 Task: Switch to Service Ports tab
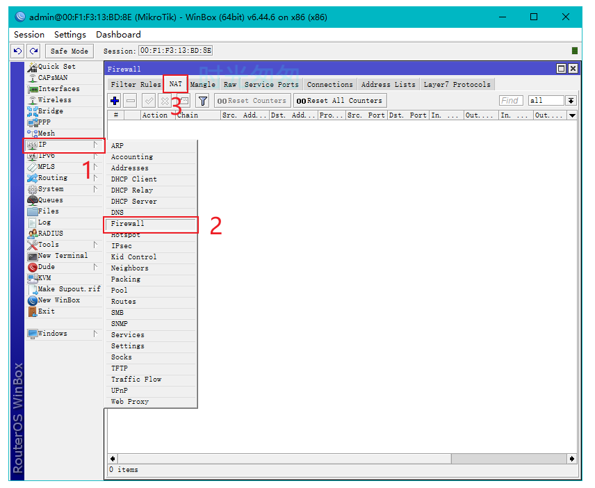[x=272, y=84]
